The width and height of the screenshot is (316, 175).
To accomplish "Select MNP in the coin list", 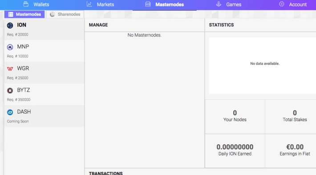I will [x=44, y=51].
